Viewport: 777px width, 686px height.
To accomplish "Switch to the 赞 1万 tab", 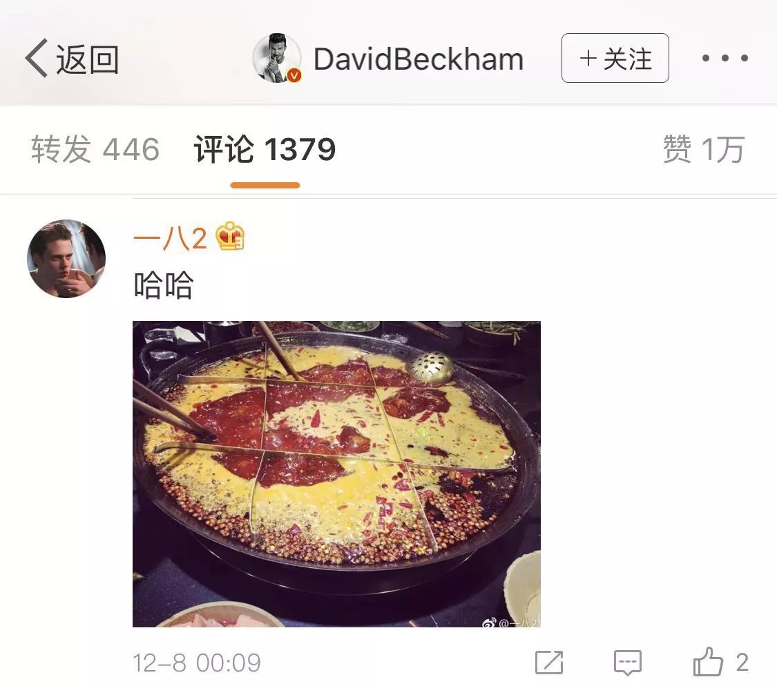I will pyautogui.click(x=704, y=149).
